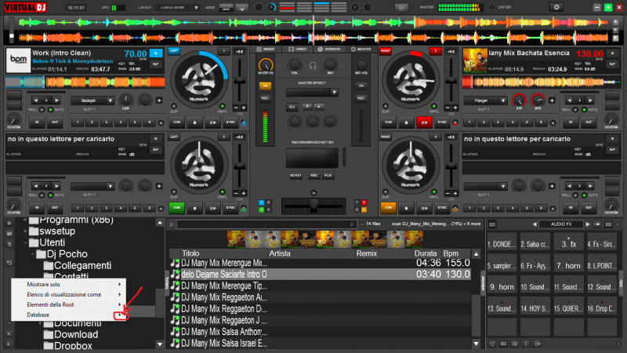Toggle the REC button under master ON

tap(265, 98)
